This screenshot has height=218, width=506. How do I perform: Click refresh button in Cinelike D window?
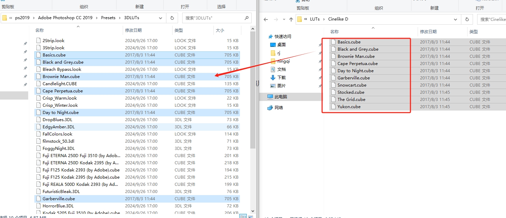coord(467,19)
